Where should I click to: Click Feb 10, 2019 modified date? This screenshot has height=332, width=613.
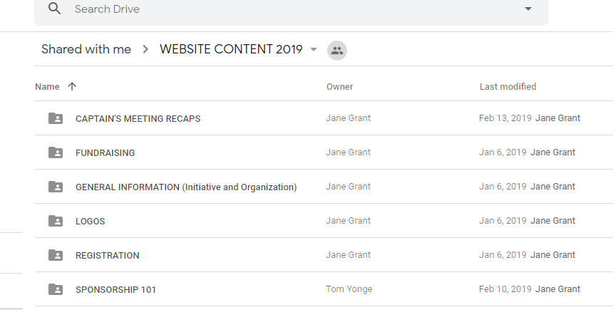[505, 289]
